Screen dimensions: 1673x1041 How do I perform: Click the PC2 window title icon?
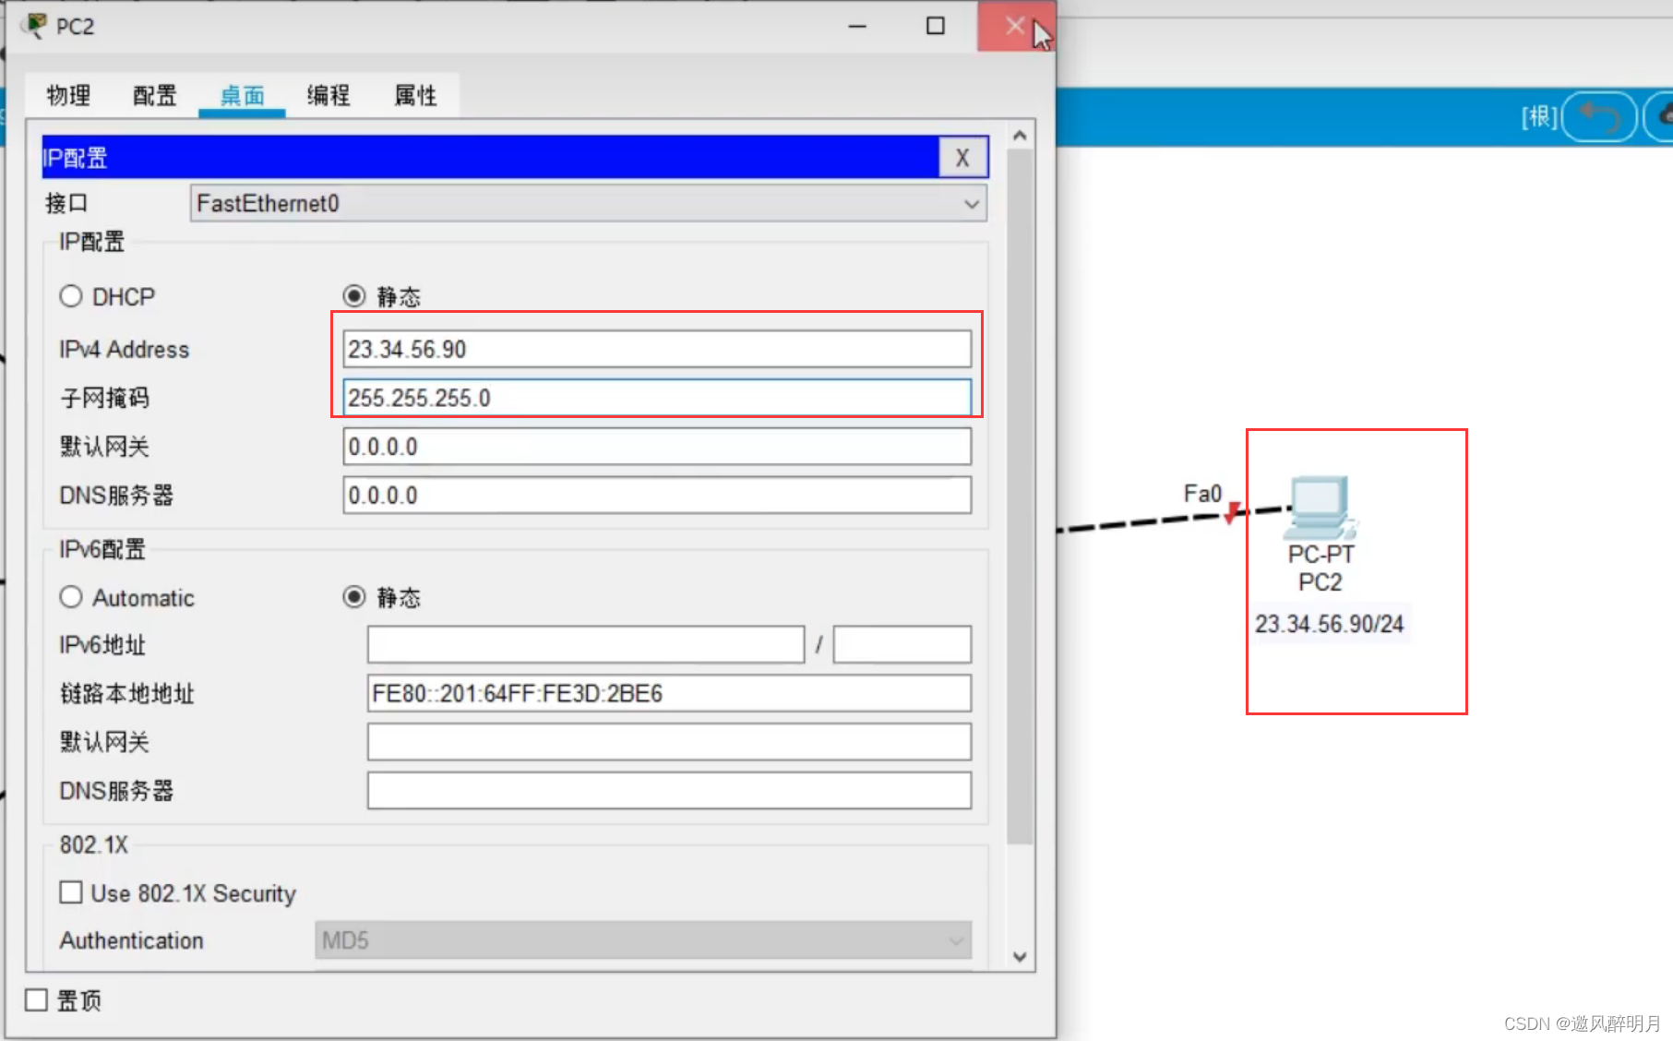pos(34,26)
